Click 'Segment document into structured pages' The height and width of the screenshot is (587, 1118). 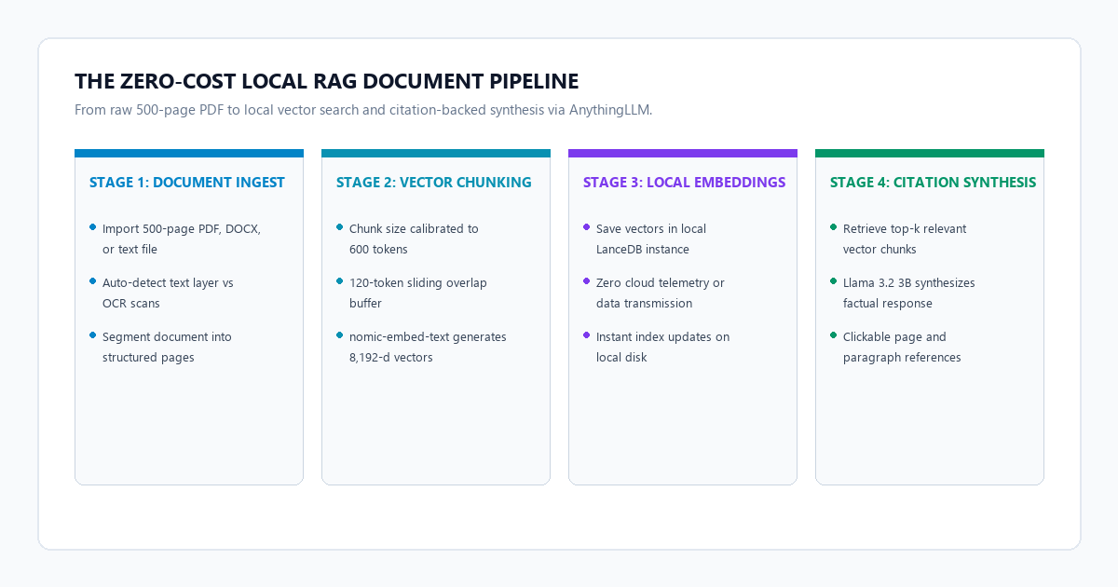tap(168, 347)
